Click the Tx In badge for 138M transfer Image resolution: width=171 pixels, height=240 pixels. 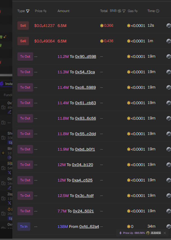(24, 227)
